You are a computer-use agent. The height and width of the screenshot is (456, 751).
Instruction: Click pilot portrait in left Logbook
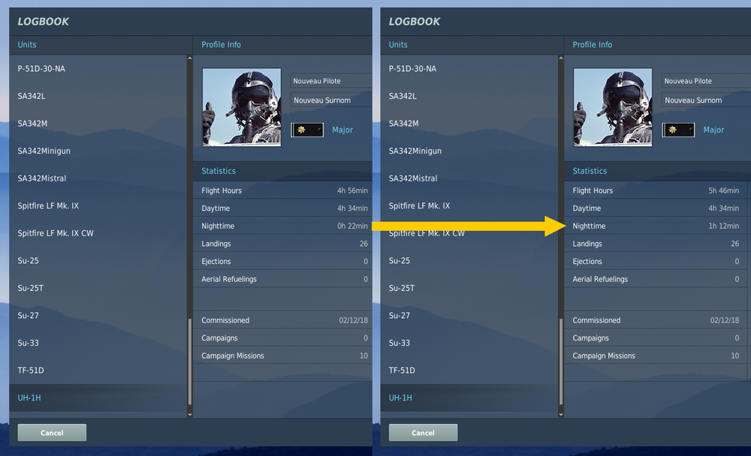click(x=242, y=107)
